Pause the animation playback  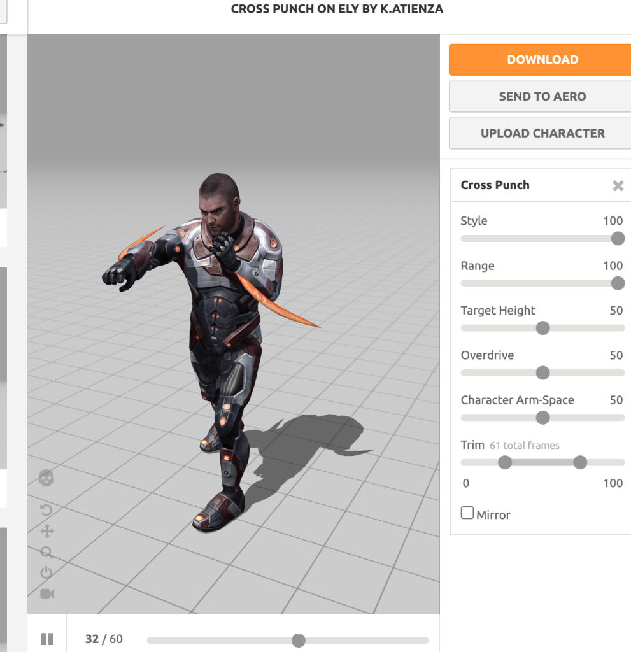click(x=47, y=639)
